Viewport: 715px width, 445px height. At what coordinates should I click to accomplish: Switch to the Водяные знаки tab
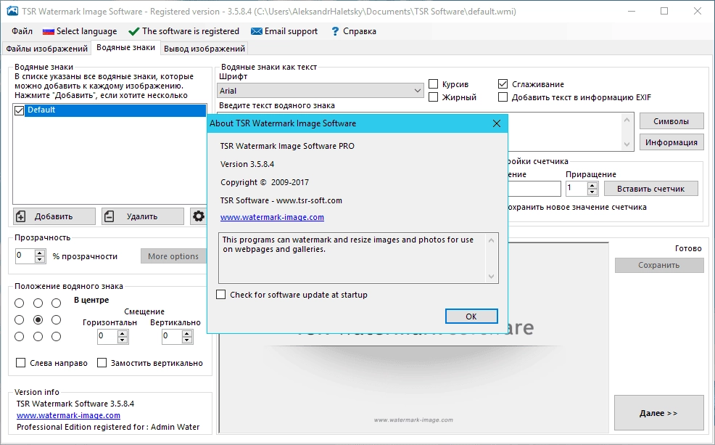(x=126, y=47)
